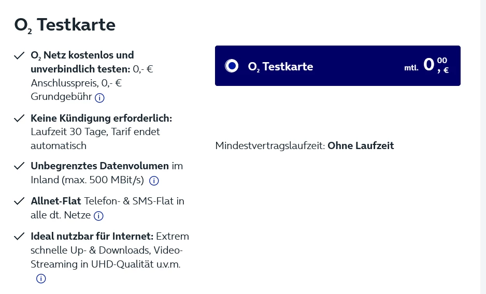Click the Keine Kündigung erforderlich heading text
The image size is (486, 294).
[102, 119]
